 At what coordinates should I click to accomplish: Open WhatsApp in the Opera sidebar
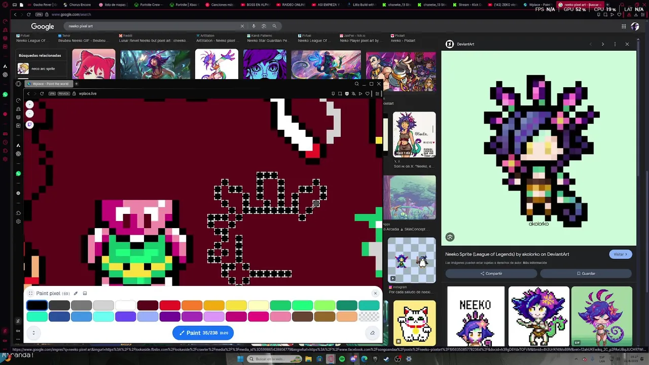point(5,94)
